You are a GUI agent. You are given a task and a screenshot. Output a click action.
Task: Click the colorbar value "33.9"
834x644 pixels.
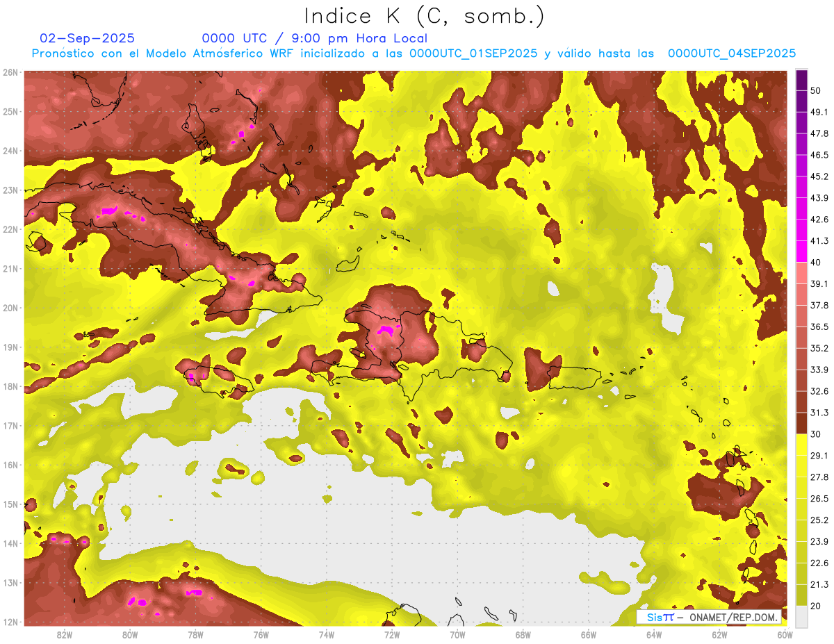(x=818, y=370)
